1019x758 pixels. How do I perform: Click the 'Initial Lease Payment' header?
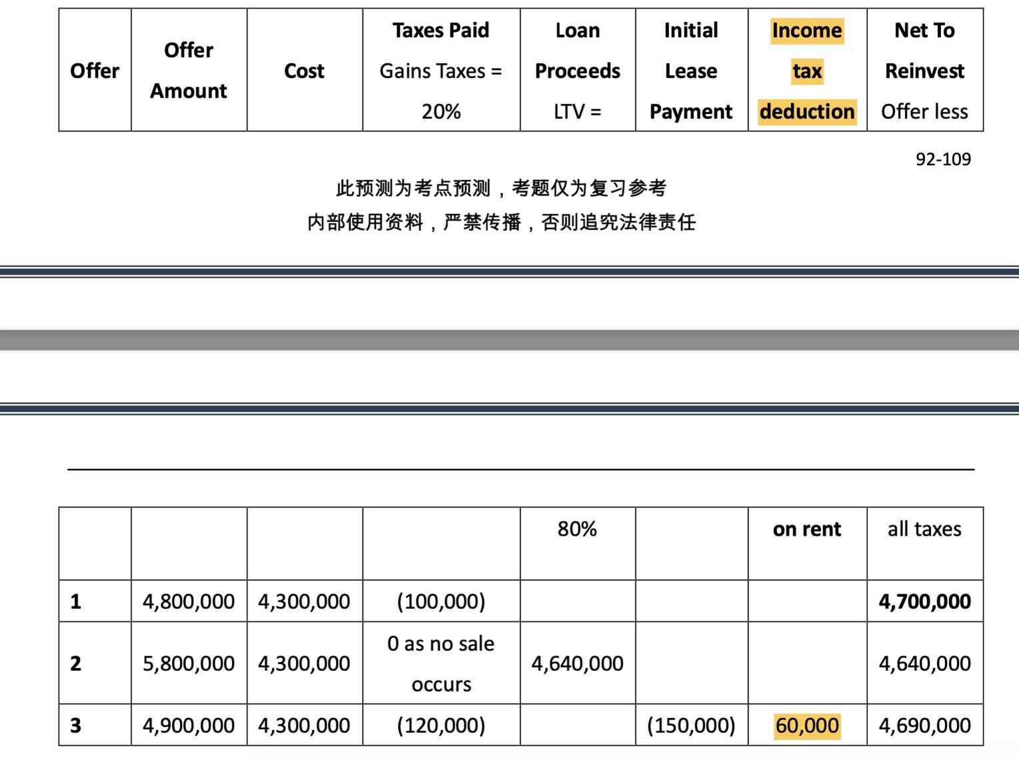(x=691, y=71)
